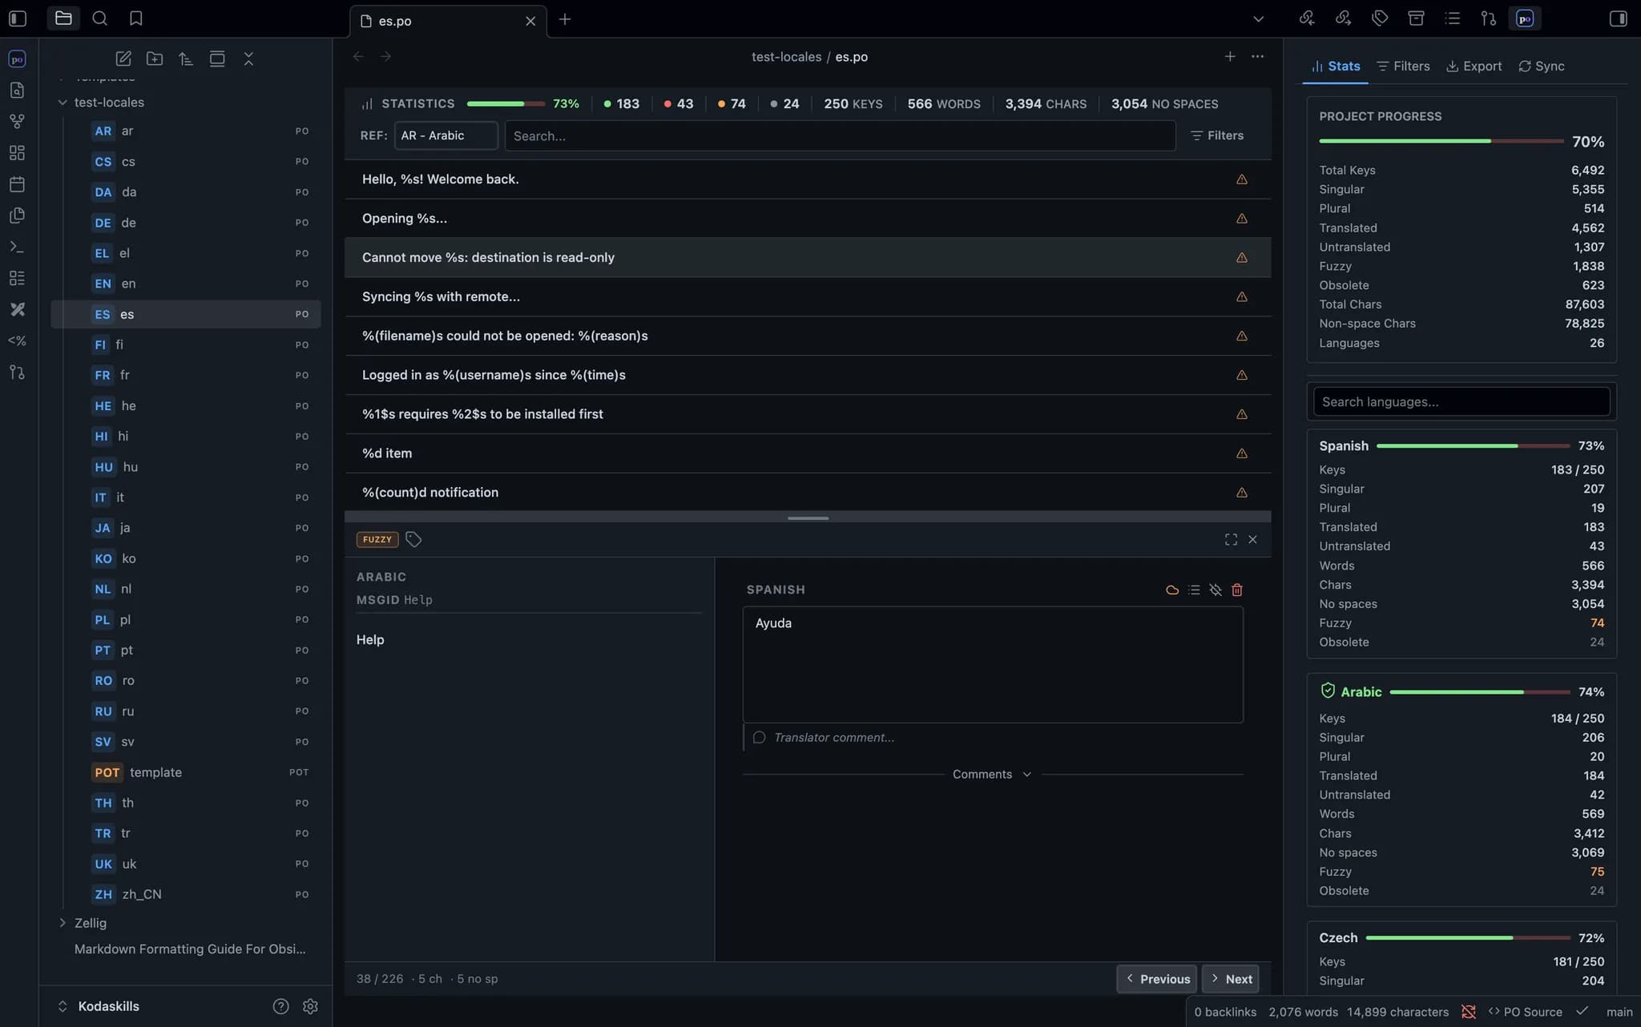
Task: Switch to the Filters tab in the right panel
Action: pos(1403,66)
